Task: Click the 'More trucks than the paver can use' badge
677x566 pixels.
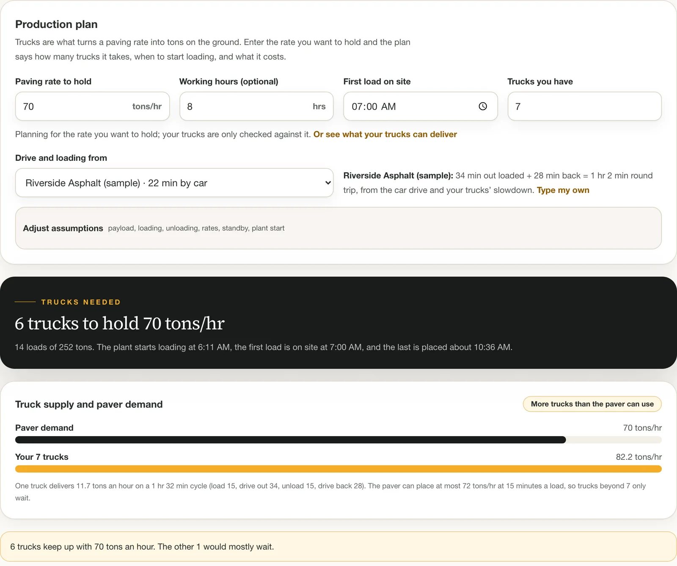Action: [592, 404]
